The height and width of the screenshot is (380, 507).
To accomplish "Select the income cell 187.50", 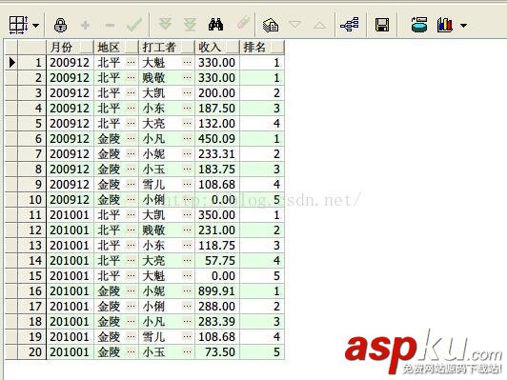I will click(x=217, y=109).
